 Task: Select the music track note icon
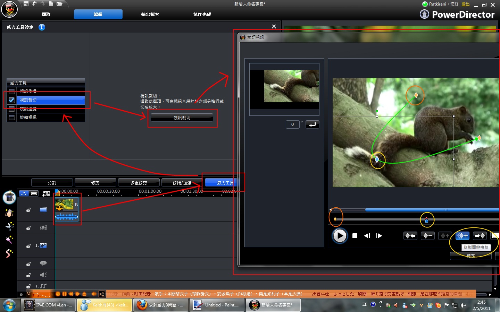coord(43,286)
